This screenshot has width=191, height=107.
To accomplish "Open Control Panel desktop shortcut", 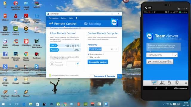I will tap(26, 5).
